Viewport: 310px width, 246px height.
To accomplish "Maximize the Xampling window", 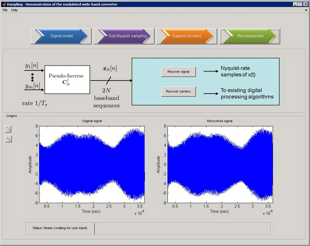I will pos(300,4).
